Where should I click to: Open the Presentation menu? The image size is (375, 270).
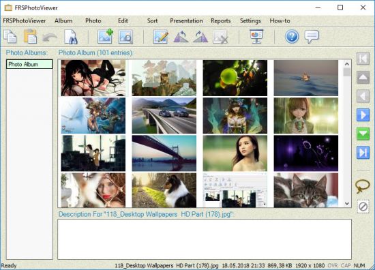(x=186, y=21)
